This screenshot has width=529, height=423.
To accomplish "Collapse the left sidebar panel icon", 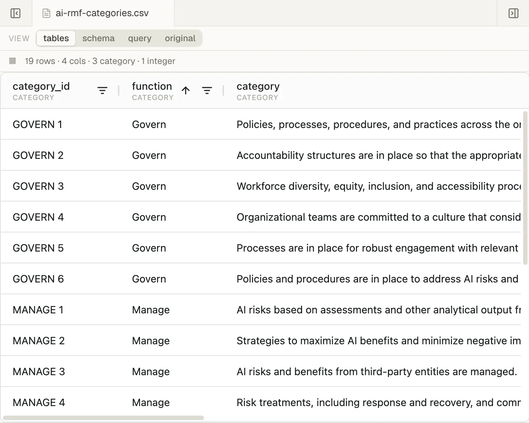I will 15,13.
